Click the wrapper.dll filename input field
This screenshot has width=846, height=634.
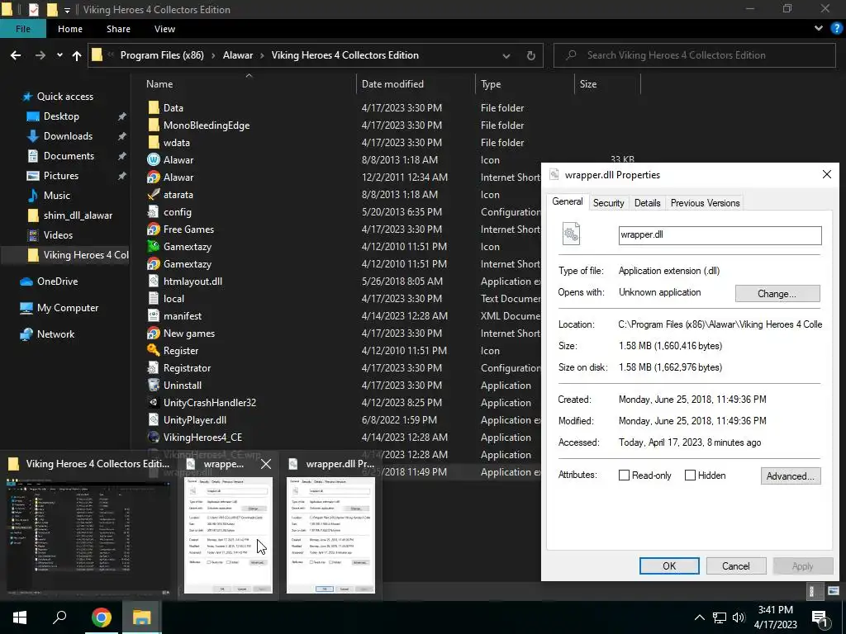coord(720,235)
